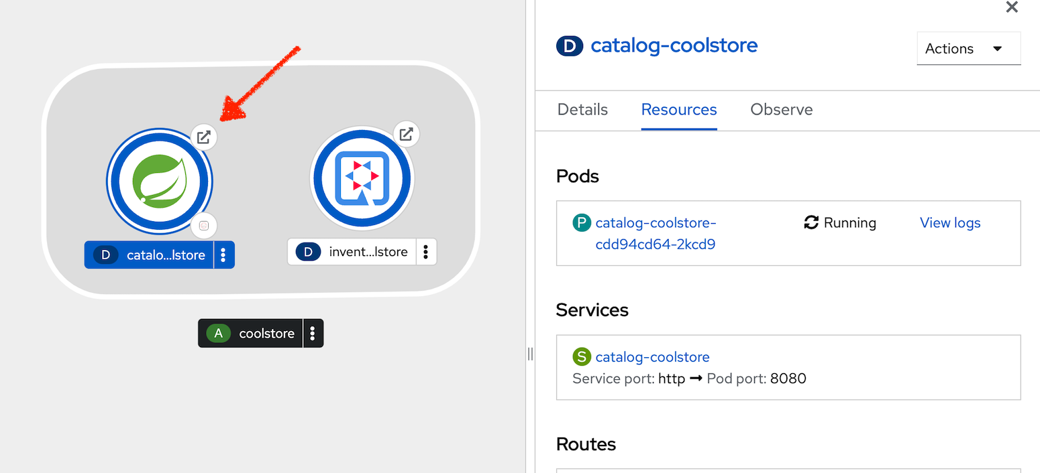Click the build status decorator below catalog node

[x=204, y=226]
